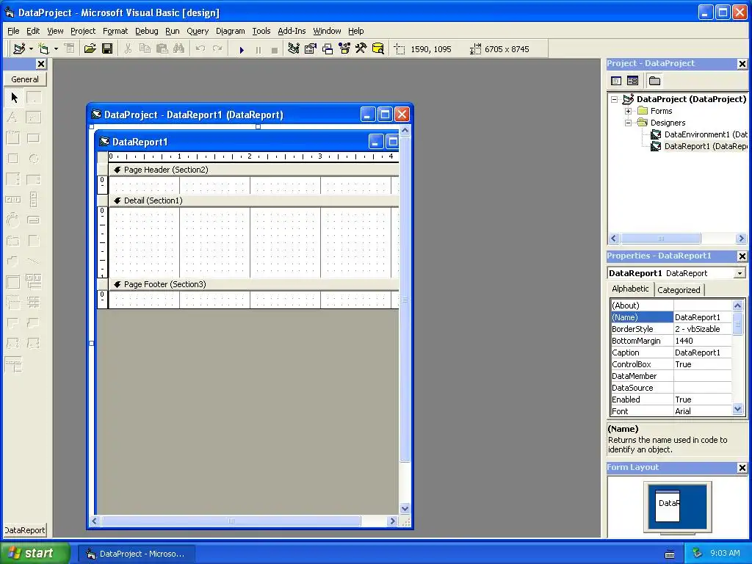752x564 pixels.
Task: Select DataReport1 in the project tree
Action: (x=699, y=146)
